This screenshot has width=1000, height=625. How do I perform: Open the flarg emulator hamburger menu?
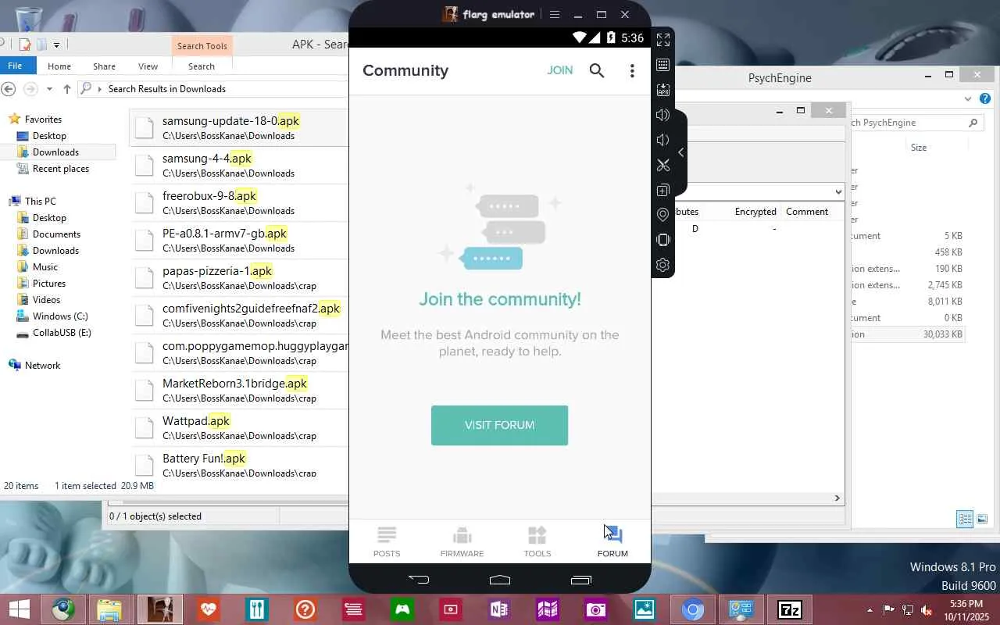pyautogui.click(x=555, y=14)
